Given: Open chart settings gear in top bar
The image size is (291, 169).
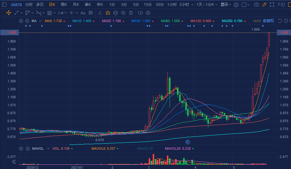Looking at the screenshot, I should [x=236, y=5].
